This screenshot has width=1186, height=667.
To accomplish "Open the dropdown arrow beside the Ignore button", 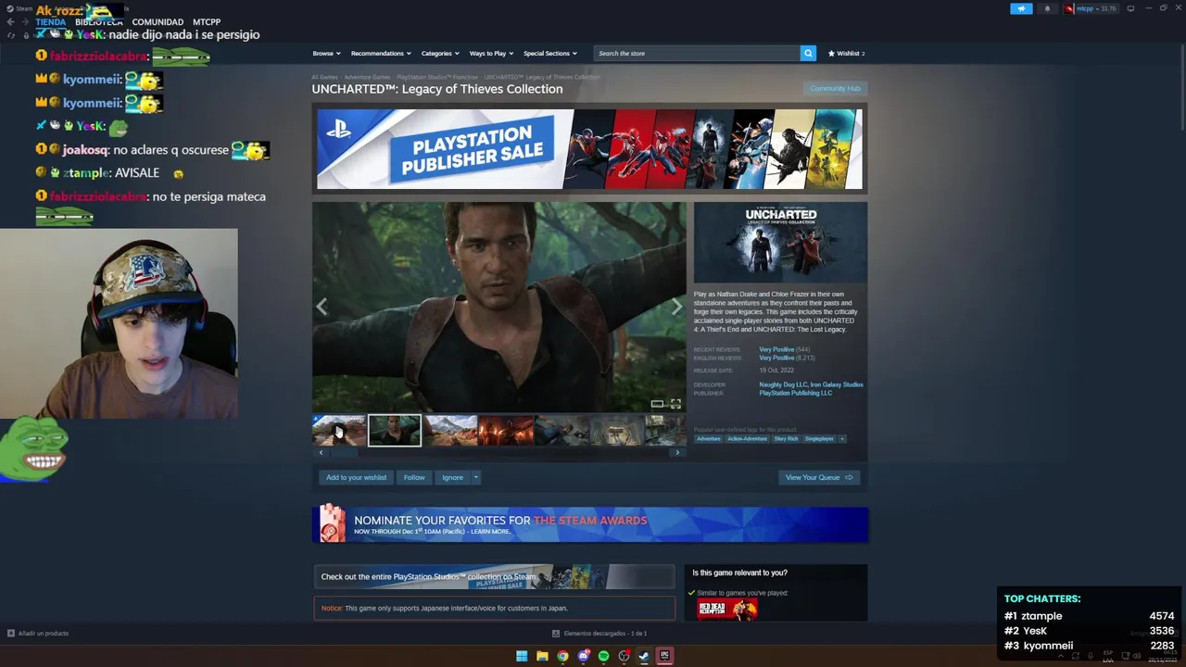I will pyautogui.click(x=475, y=478).
